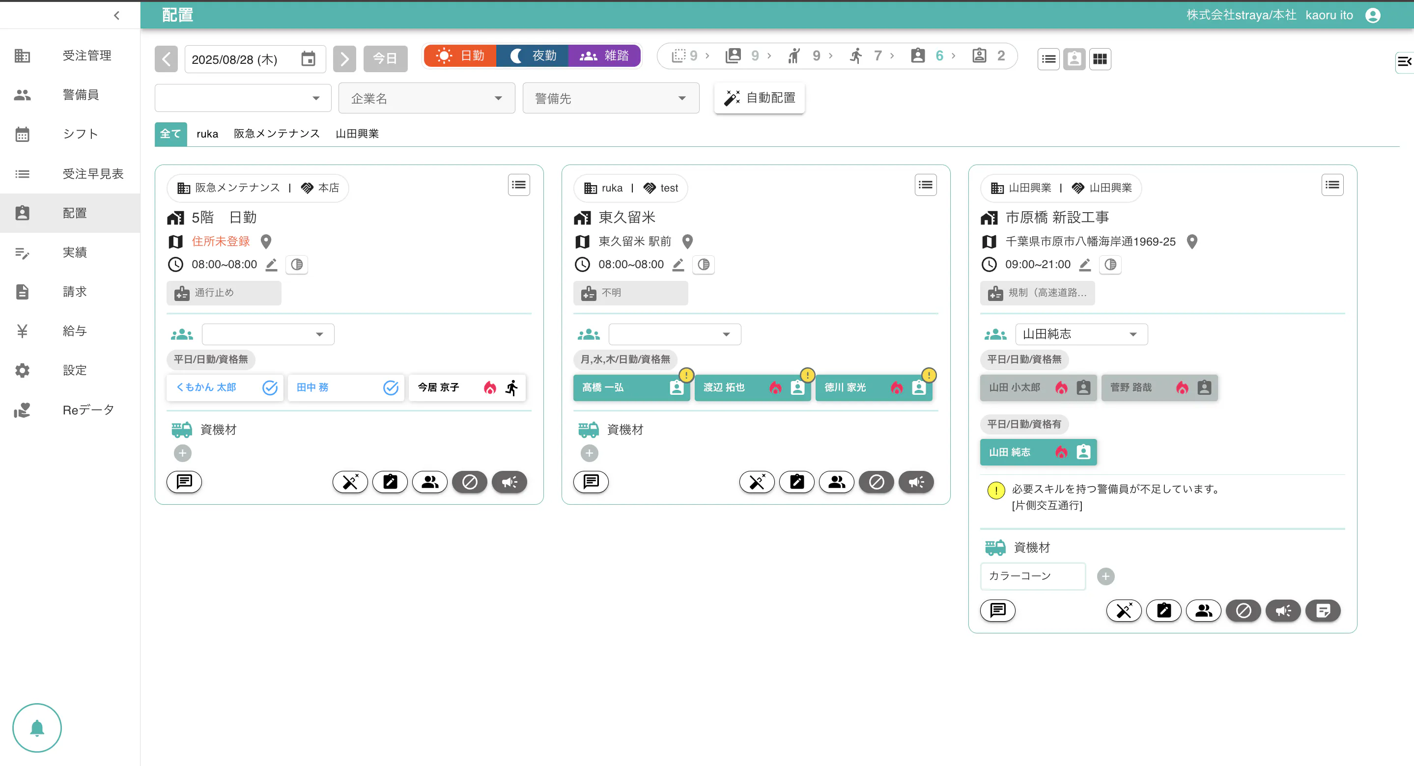Click clipboard edit icon on 東久留米 card
This screenshot has height=766, width=1414.
tap(796, 482)
